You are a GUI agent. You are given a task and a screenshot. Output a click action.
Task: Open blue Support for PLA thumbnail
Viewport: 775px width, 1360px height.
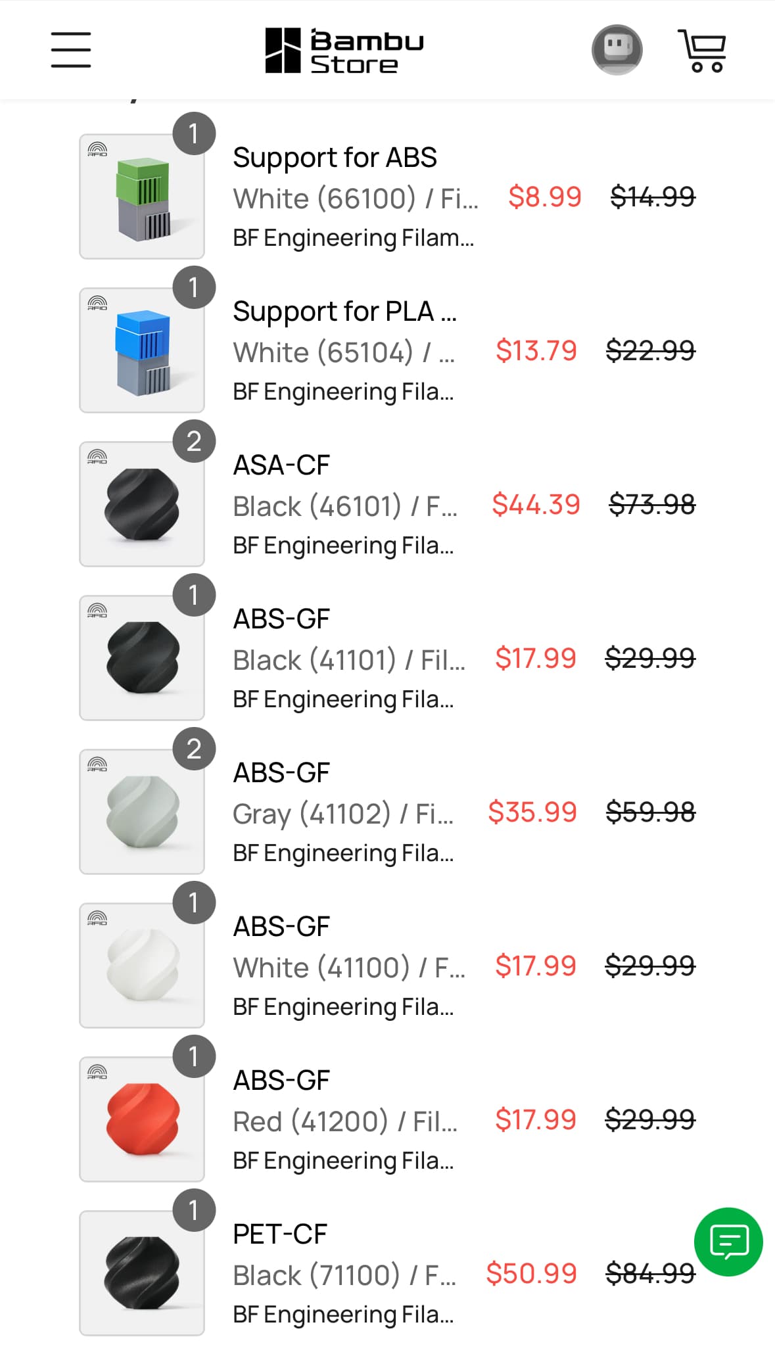point(142,350)
